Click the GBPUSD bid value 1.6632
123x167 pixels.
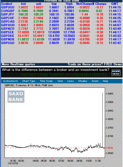coord(23,7)
